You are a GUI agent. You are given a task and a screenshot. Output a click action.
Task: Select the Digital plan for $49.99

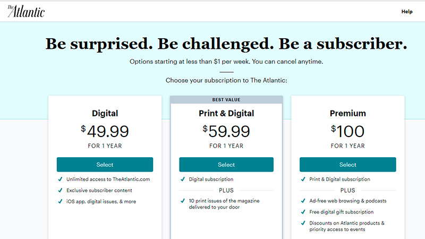[105, 164]
